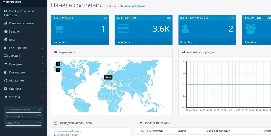Select Продажи label in navigation
Viewport: 271px width, 136px height.
(15, 64)
